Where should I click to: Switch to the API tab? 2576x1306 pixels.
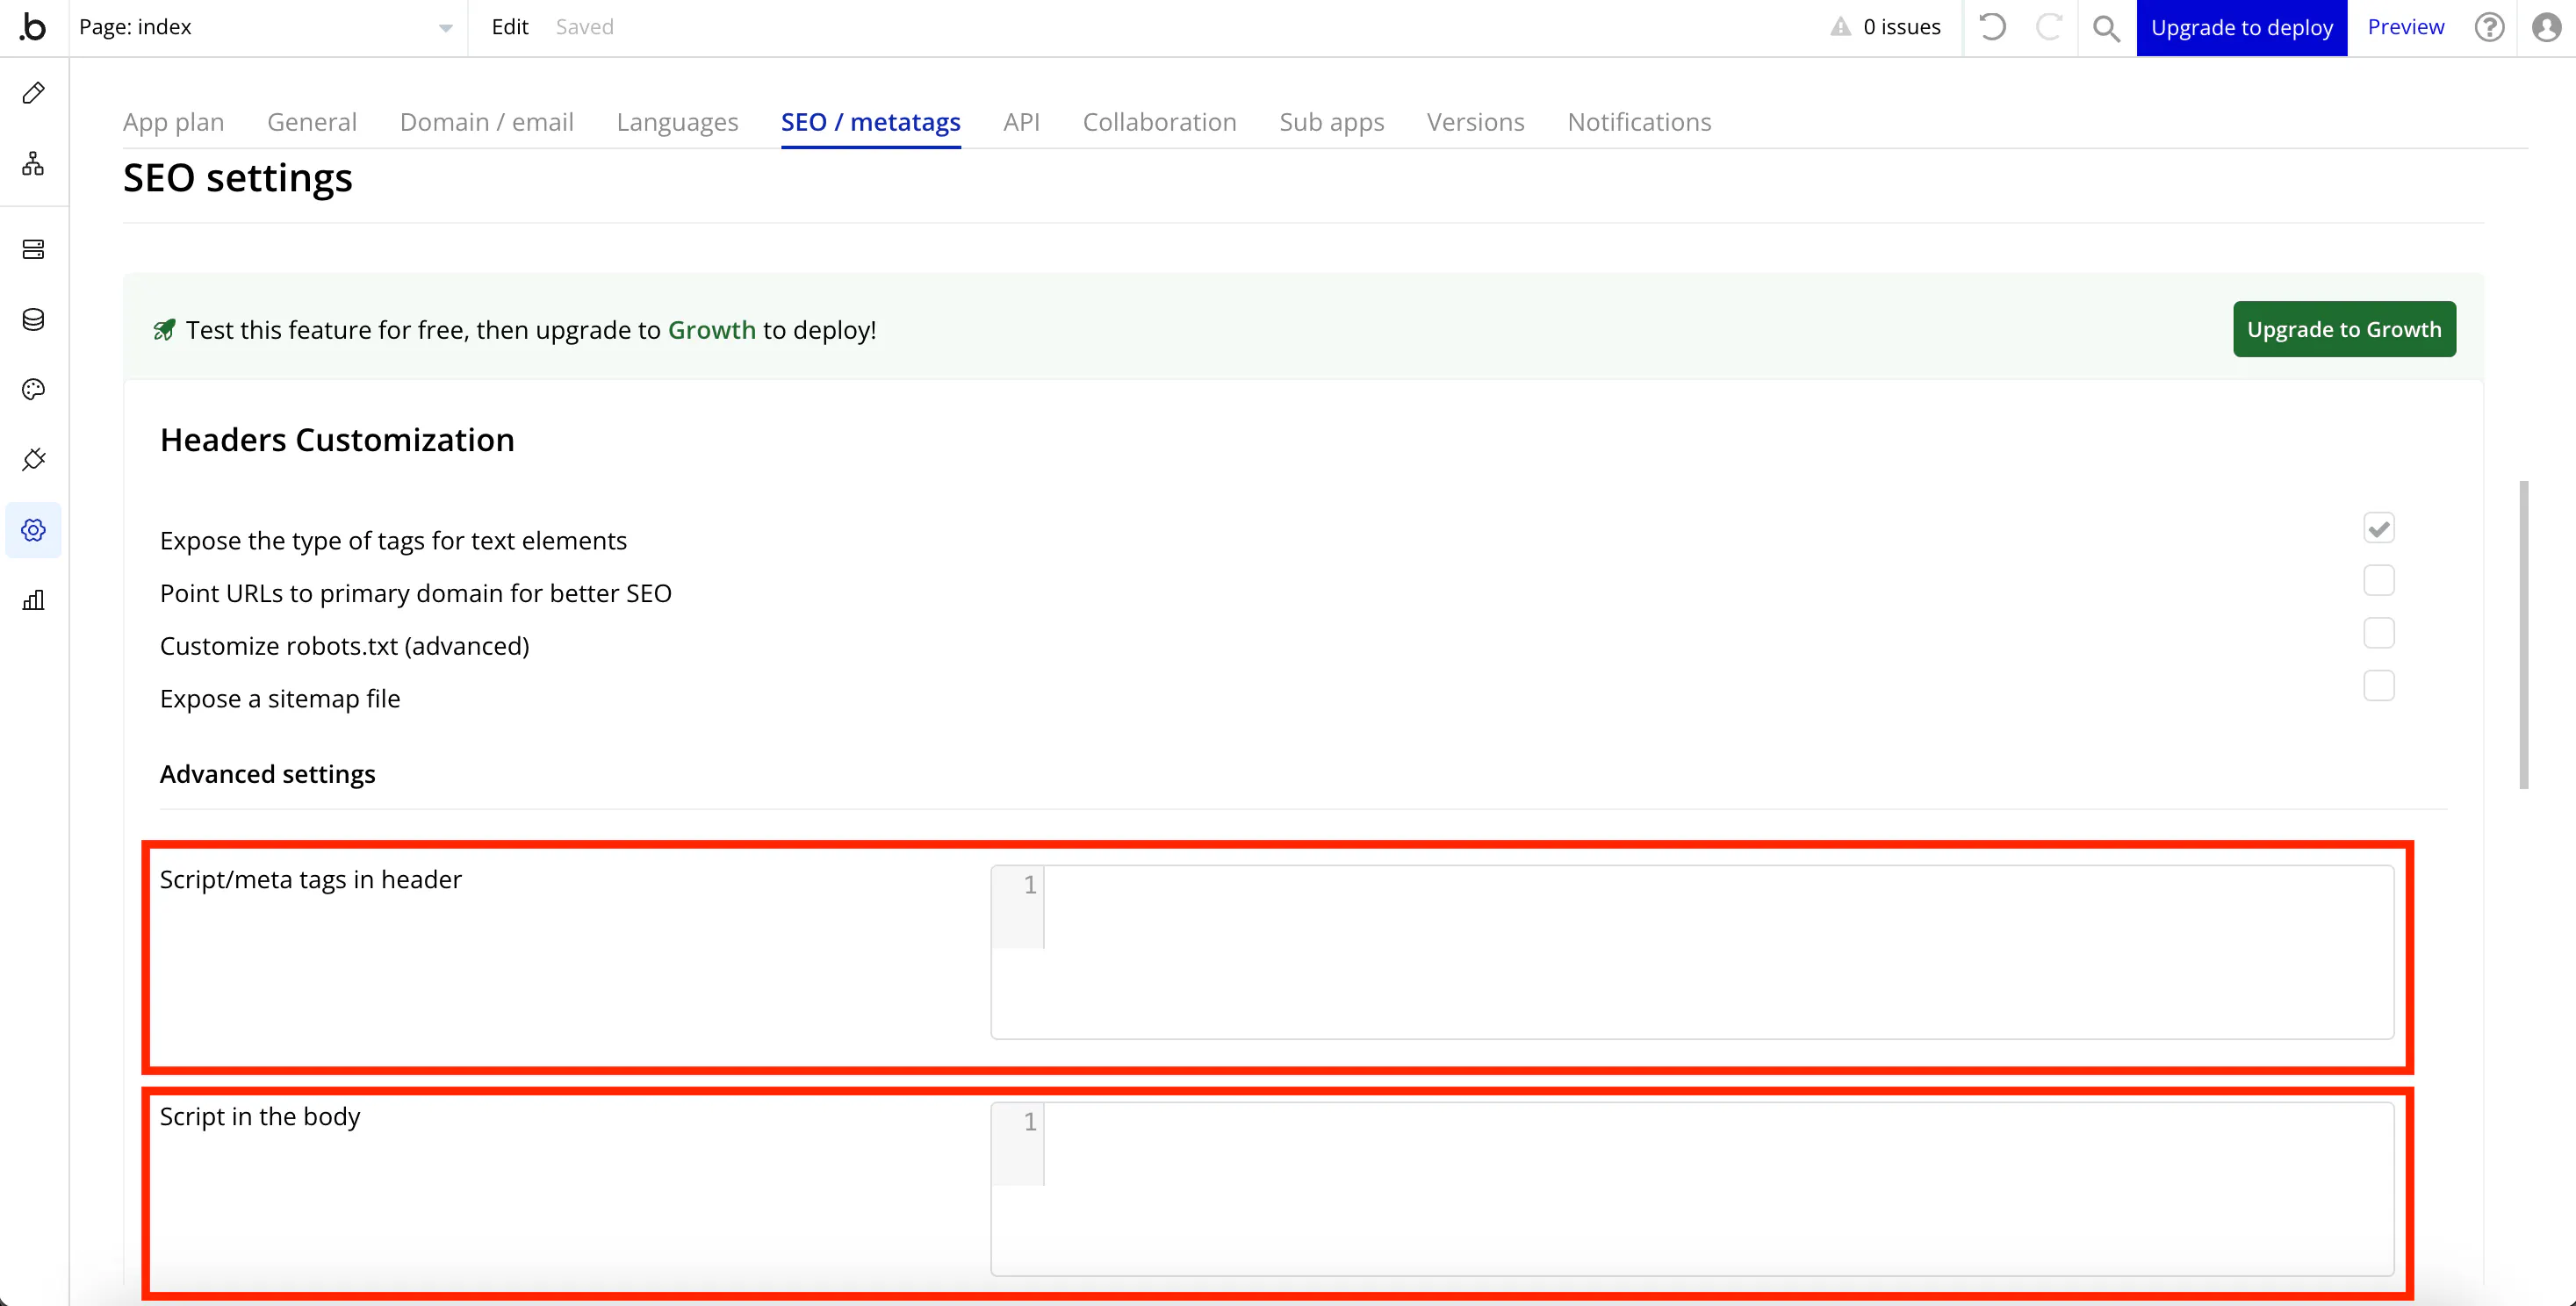1021,122
